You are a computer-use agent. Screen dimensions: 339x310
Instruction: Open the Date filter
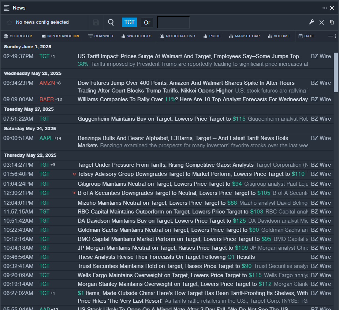(306, 36)
